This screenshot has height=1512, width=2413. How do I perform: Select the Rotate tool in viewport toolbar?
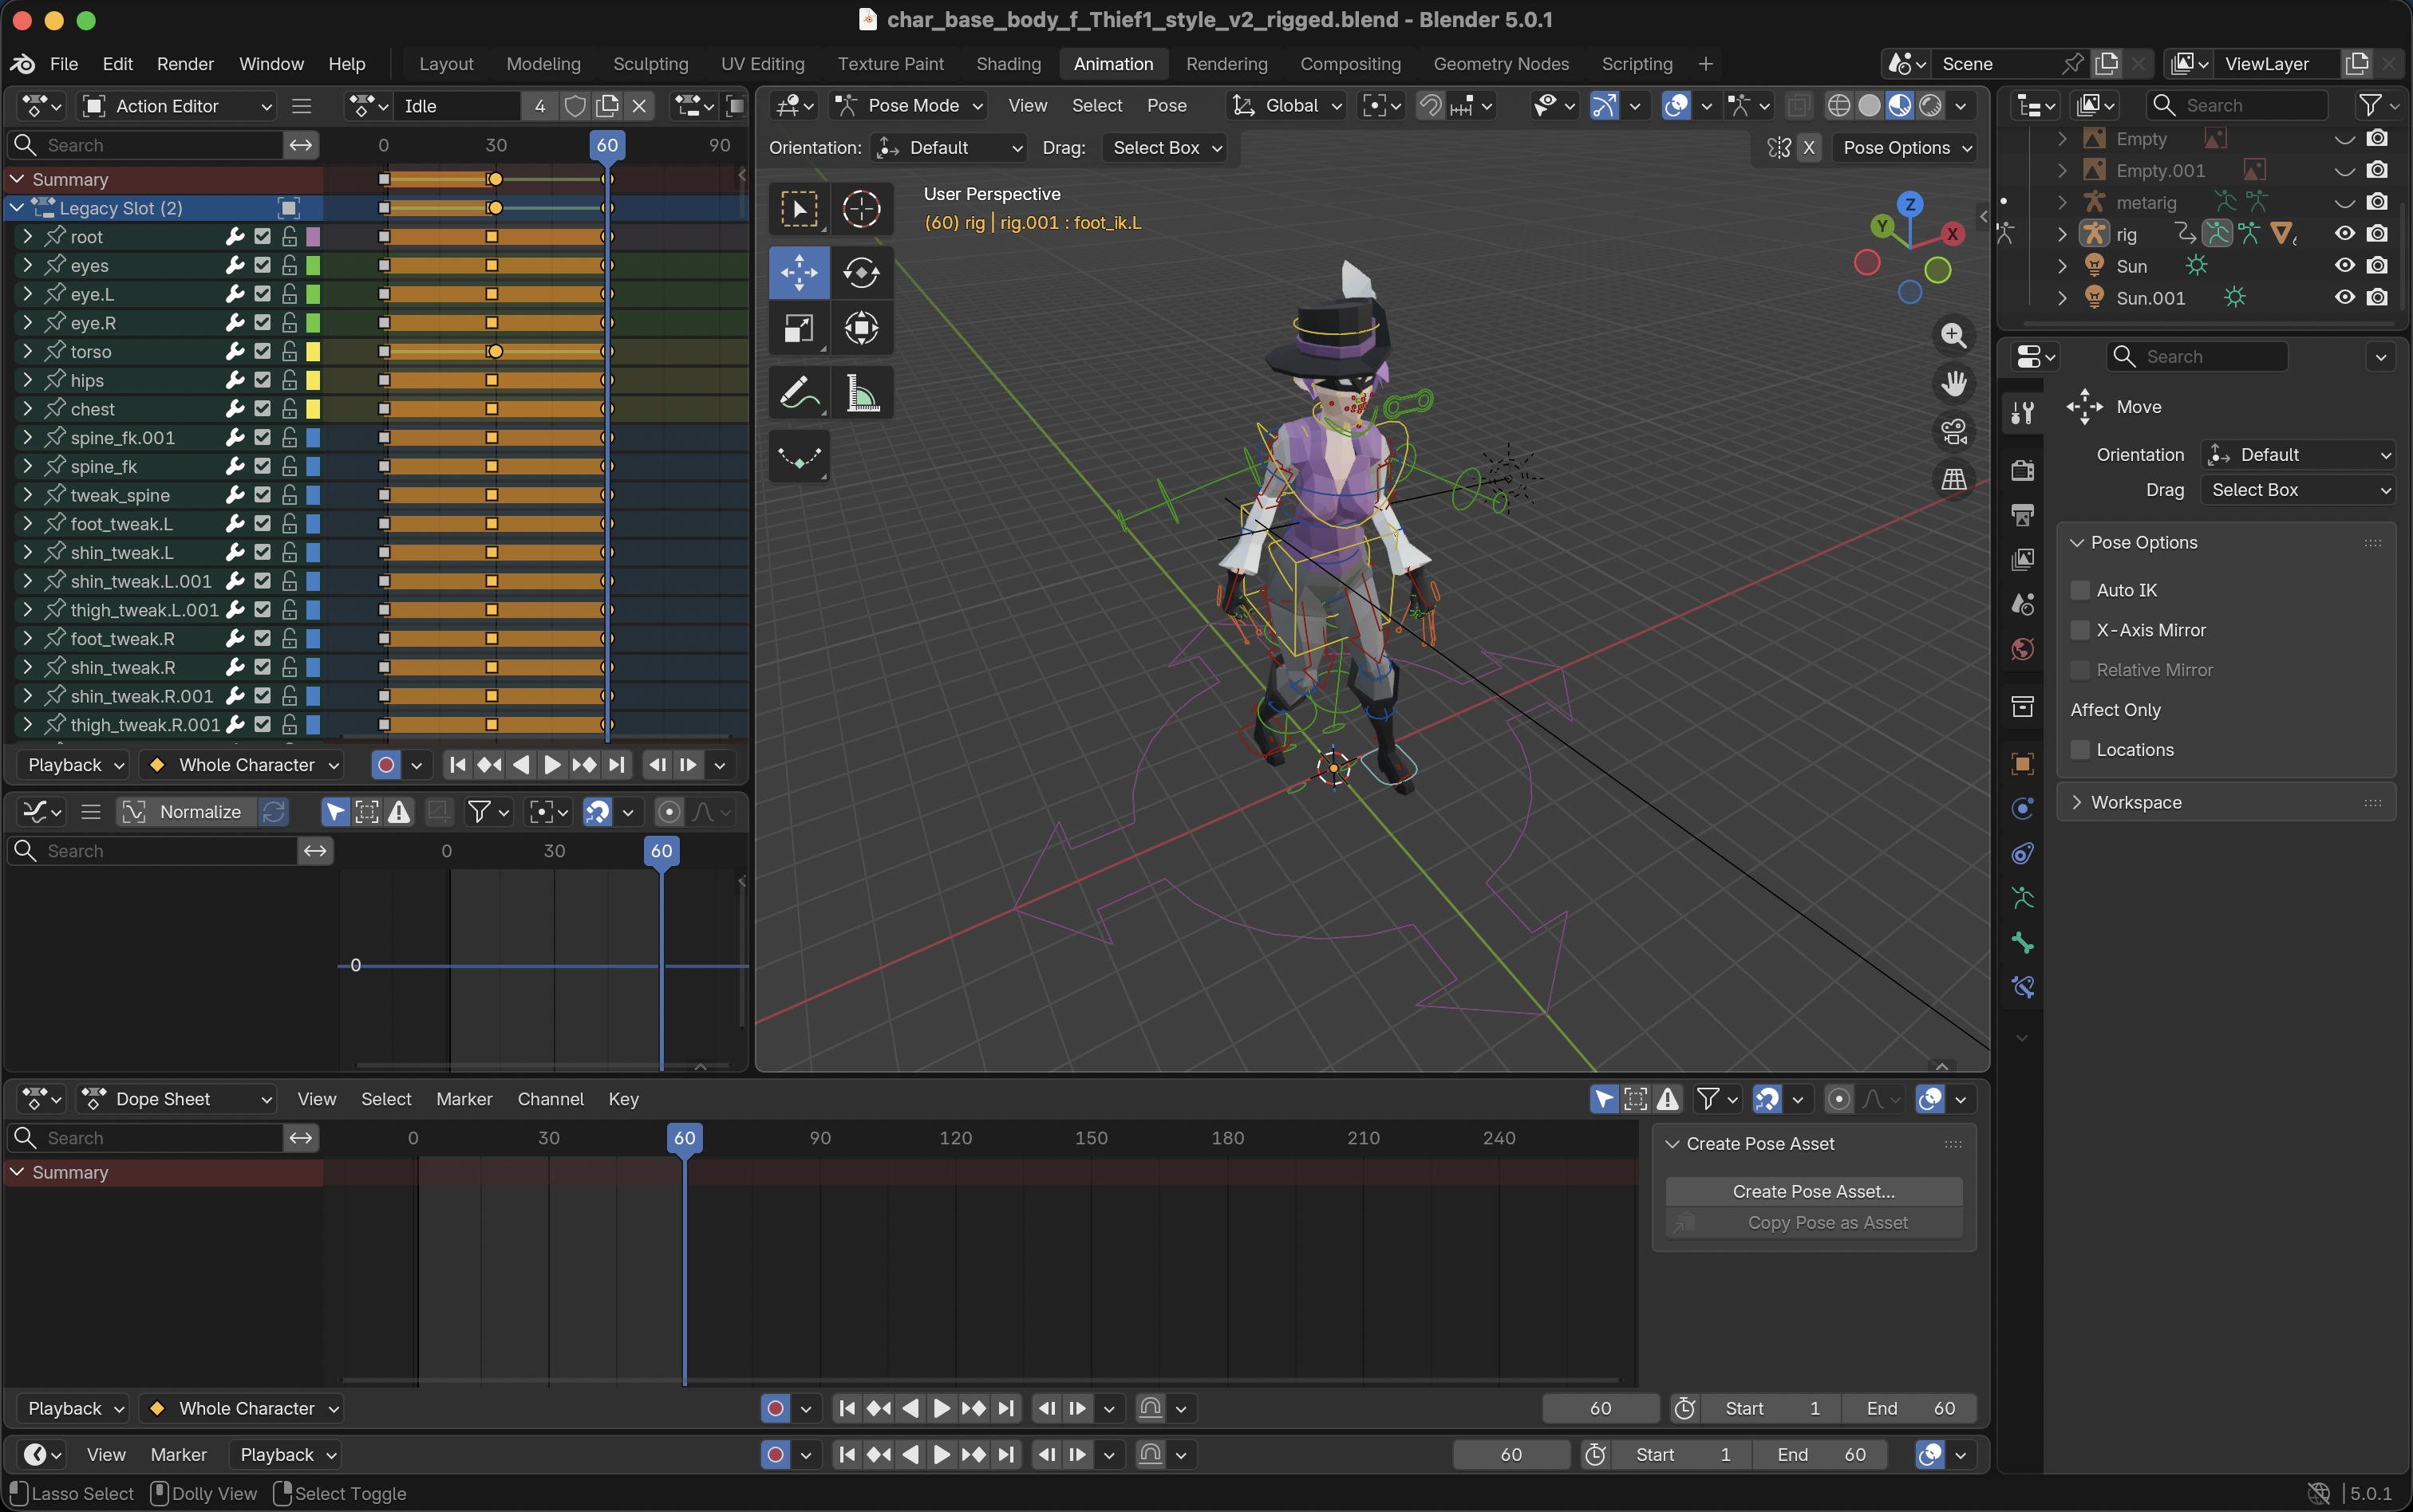[x=860, y=272]
